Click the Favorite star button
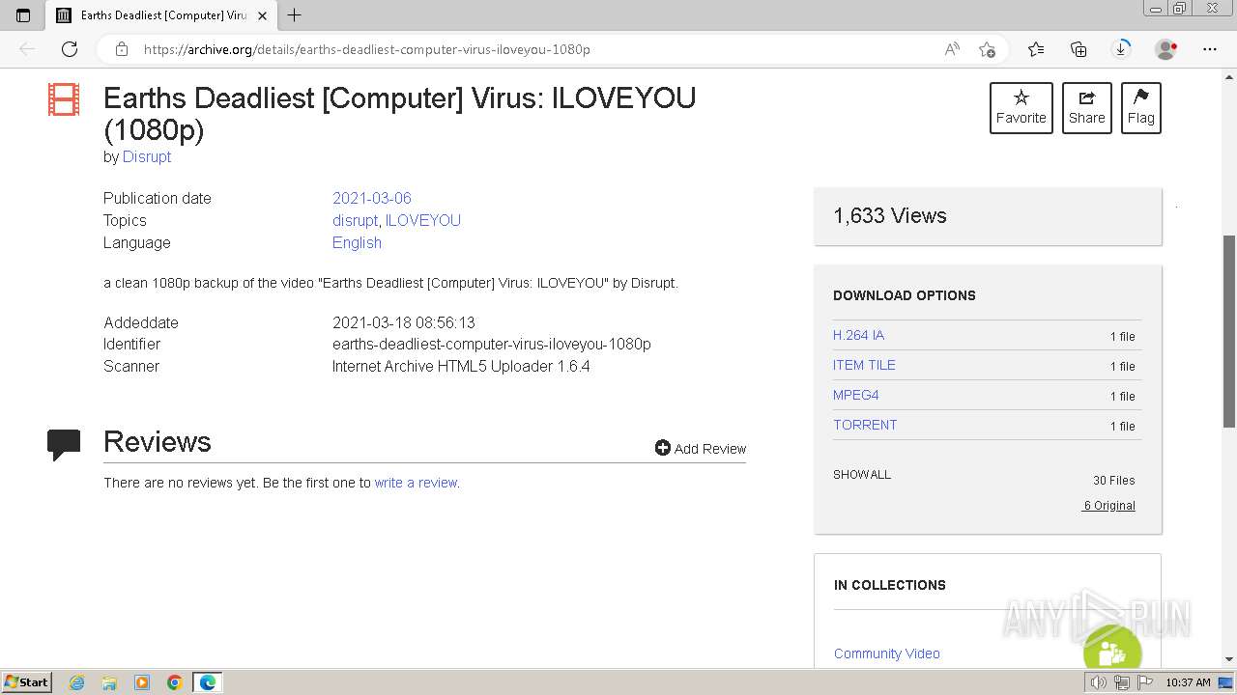 coord(1021,108)
